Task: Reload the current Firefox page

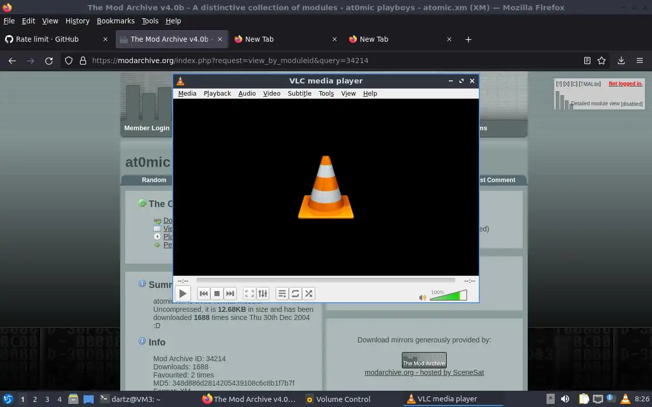Action: (x=49, y=61)
